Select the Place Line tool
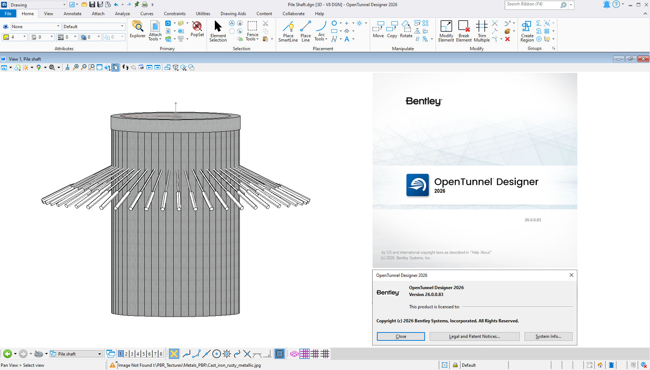The width and height of the screenshot is (650, 370). coord(306,31)
